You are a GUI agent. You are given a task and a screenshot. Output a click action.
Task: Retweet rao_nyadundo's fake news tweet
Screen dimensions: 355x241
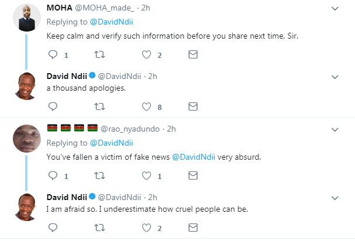[x=100, y=175]
